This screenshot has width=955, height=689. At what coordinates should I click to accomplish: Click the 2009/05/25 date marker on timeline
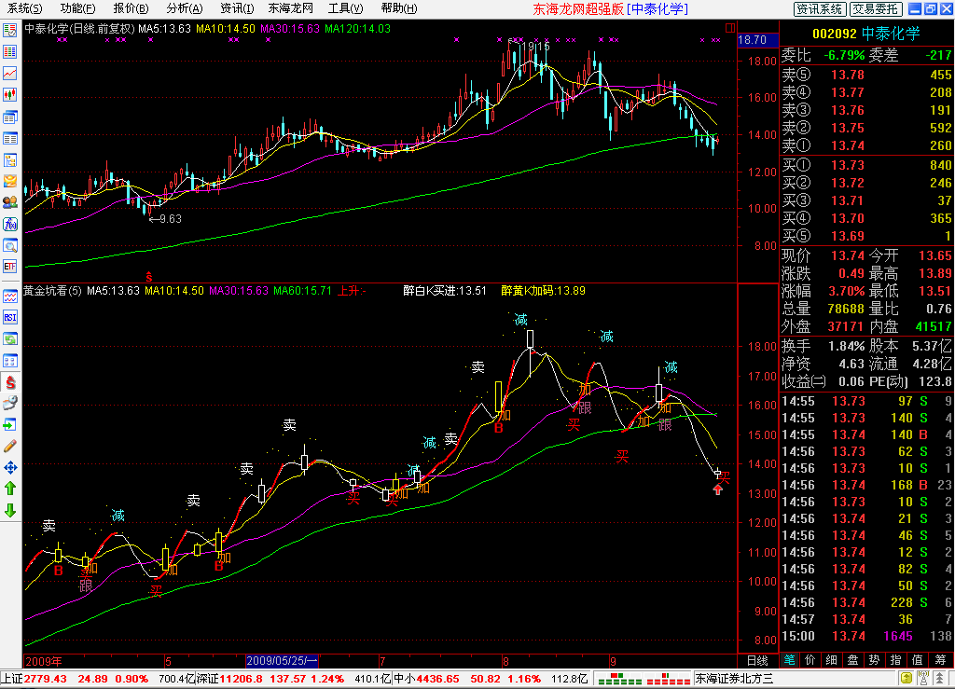click(x=282, y=660)
